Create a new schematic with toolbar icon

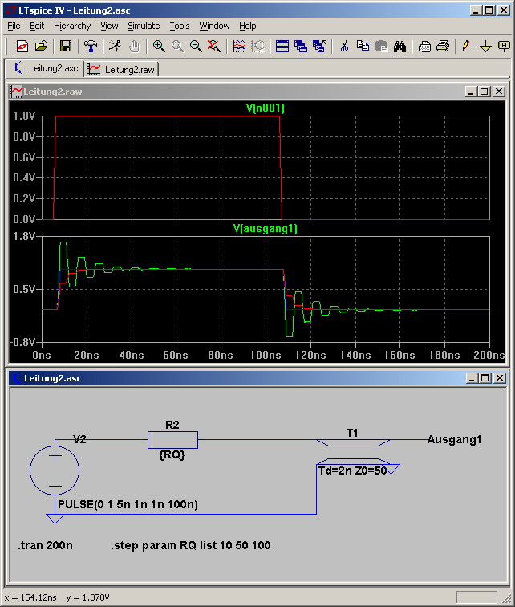click(22, 46)
